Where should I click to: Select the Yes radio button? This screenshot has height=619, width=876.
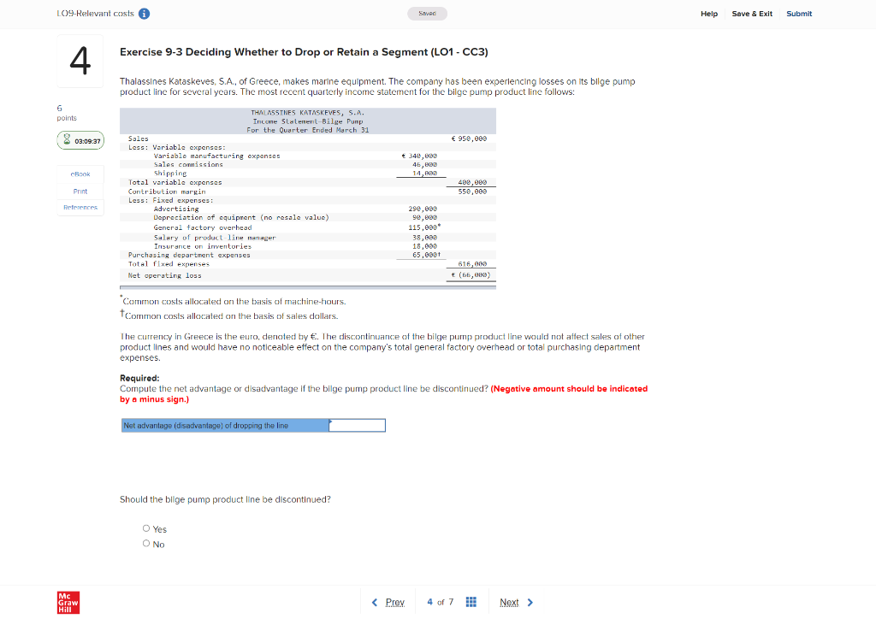pyautogui.click(x=146, y=528)
